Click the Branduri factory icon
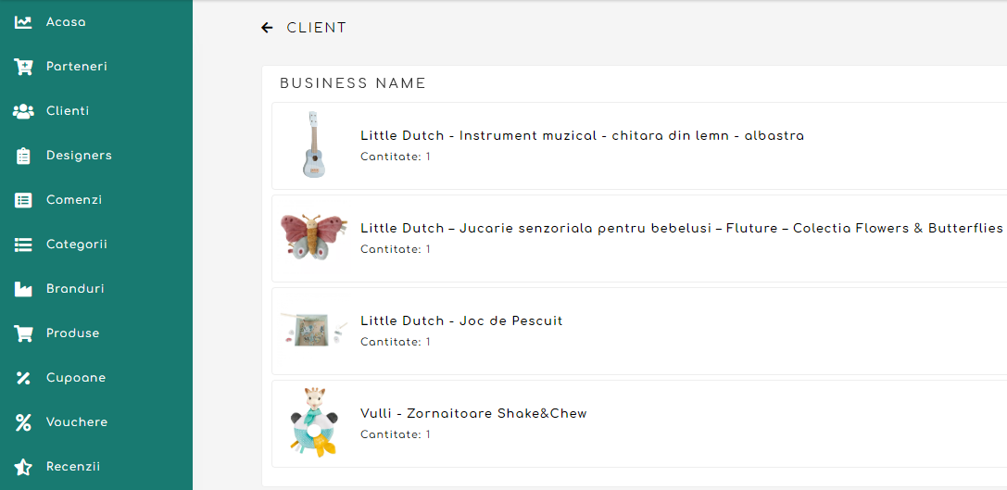Viewport: 1007px width, 490px height. pos(23,289)
